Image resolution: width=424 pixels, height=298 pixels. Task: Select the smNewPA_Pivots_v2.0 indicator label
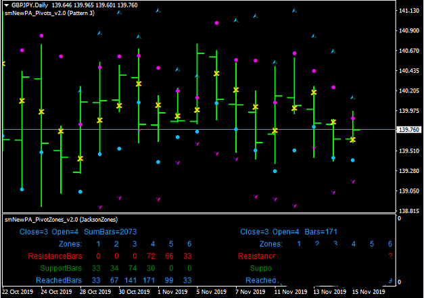[x=49, y=14]
